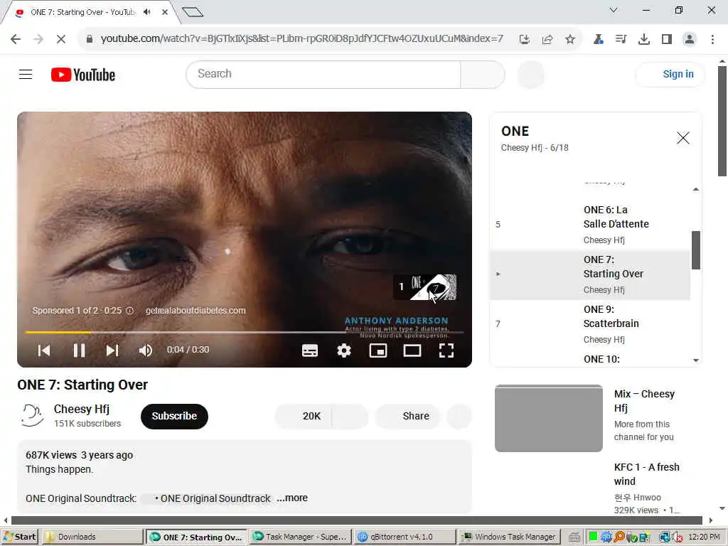Toggle subtitles on the video player
This screenshot has width=728, height=546.
310,350
